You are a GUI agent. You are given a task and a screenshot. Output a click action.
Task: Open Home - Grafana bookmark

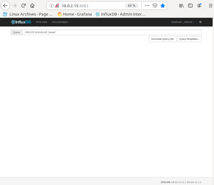tap(75, 14)
